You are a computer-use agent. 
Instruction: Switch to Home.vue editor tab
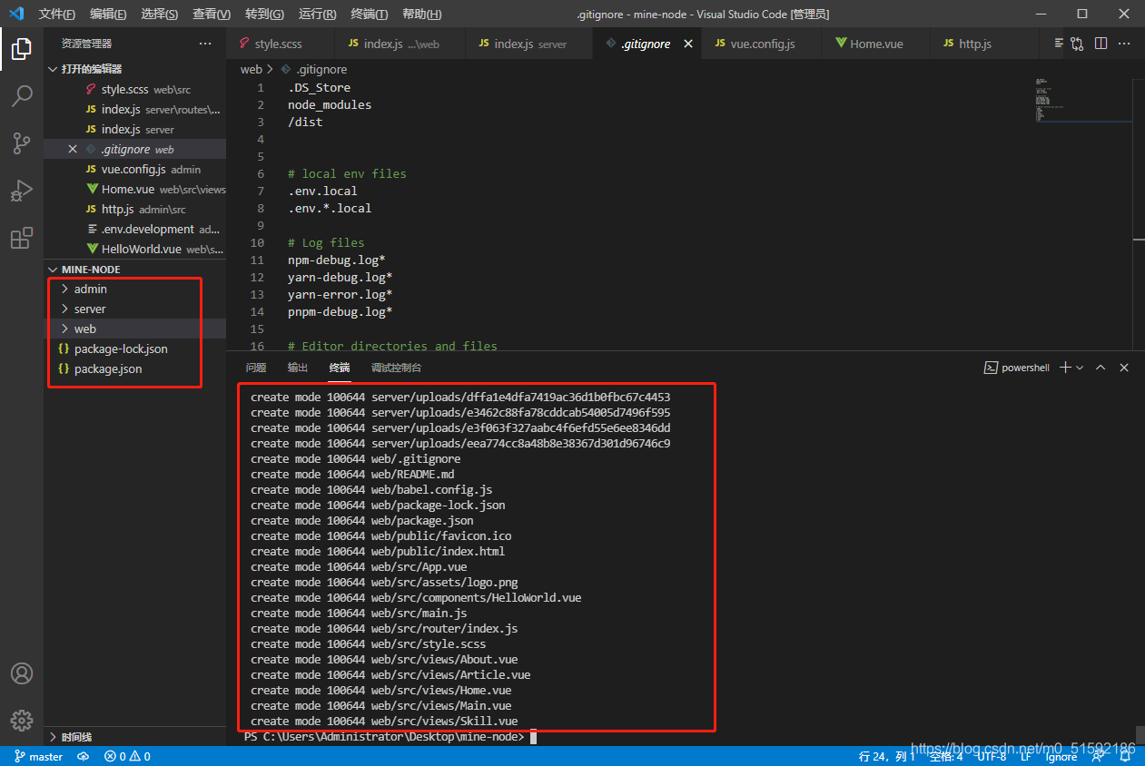pyautogui.click(x=875, y=44)
